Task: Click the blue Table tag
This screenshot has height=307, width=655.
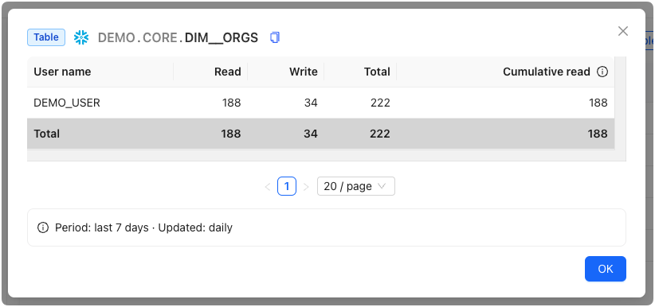Action: pos(46,37)
